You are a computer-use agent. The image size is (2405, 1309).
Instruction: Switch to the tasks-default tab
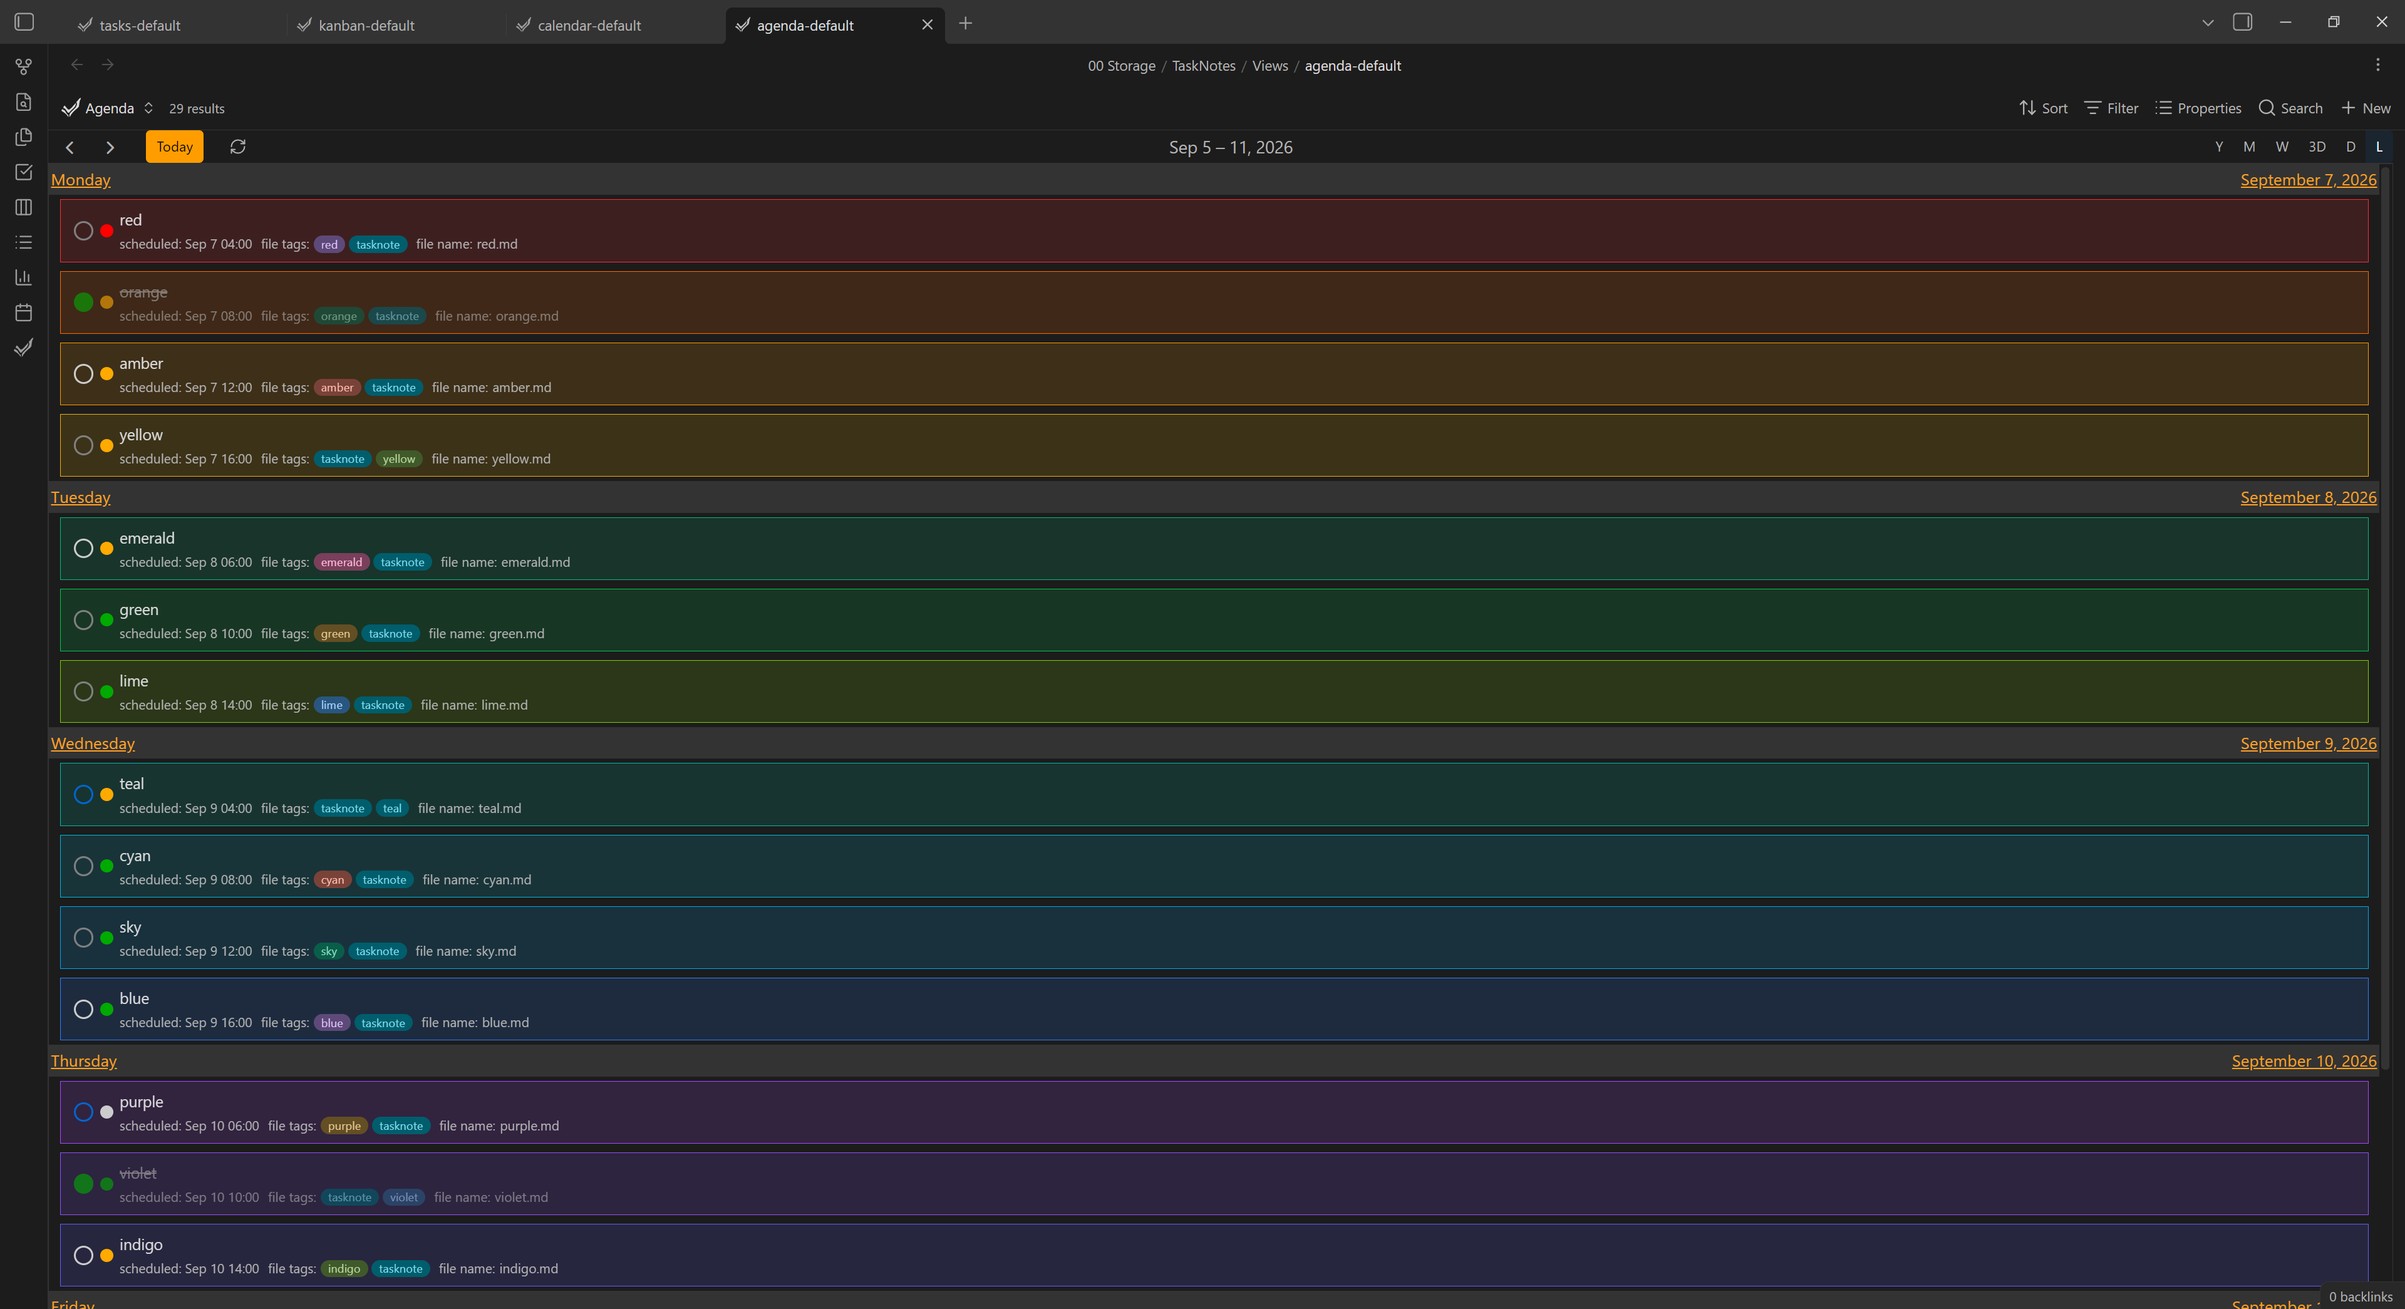coord(139,25)
